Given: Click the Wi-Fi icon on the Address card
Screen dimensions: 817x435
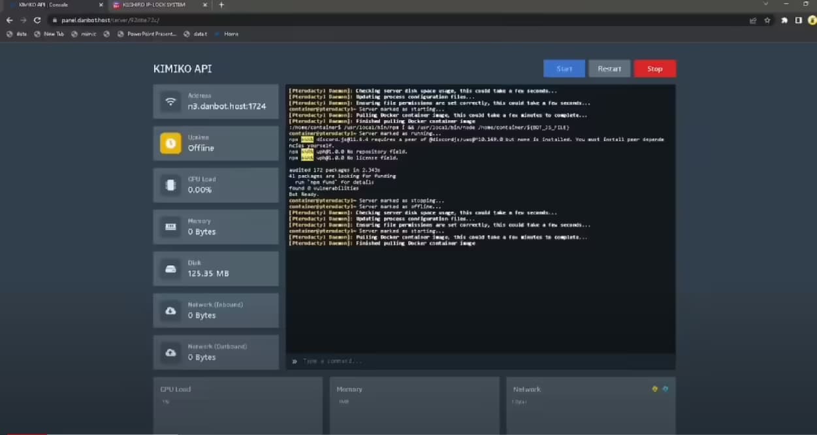Looking at the screenshot, I should point(170,101).
